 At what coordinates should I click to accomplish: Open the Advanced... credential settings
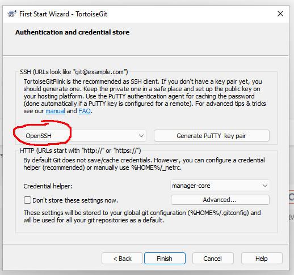point(220,200)
